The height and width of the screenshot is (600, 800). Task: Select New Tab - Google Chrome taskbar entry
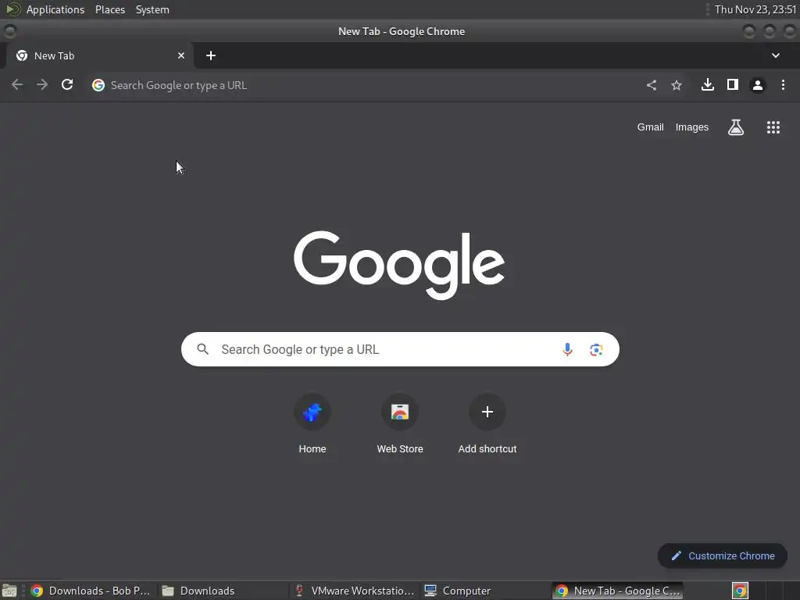(x=618, y=591)
